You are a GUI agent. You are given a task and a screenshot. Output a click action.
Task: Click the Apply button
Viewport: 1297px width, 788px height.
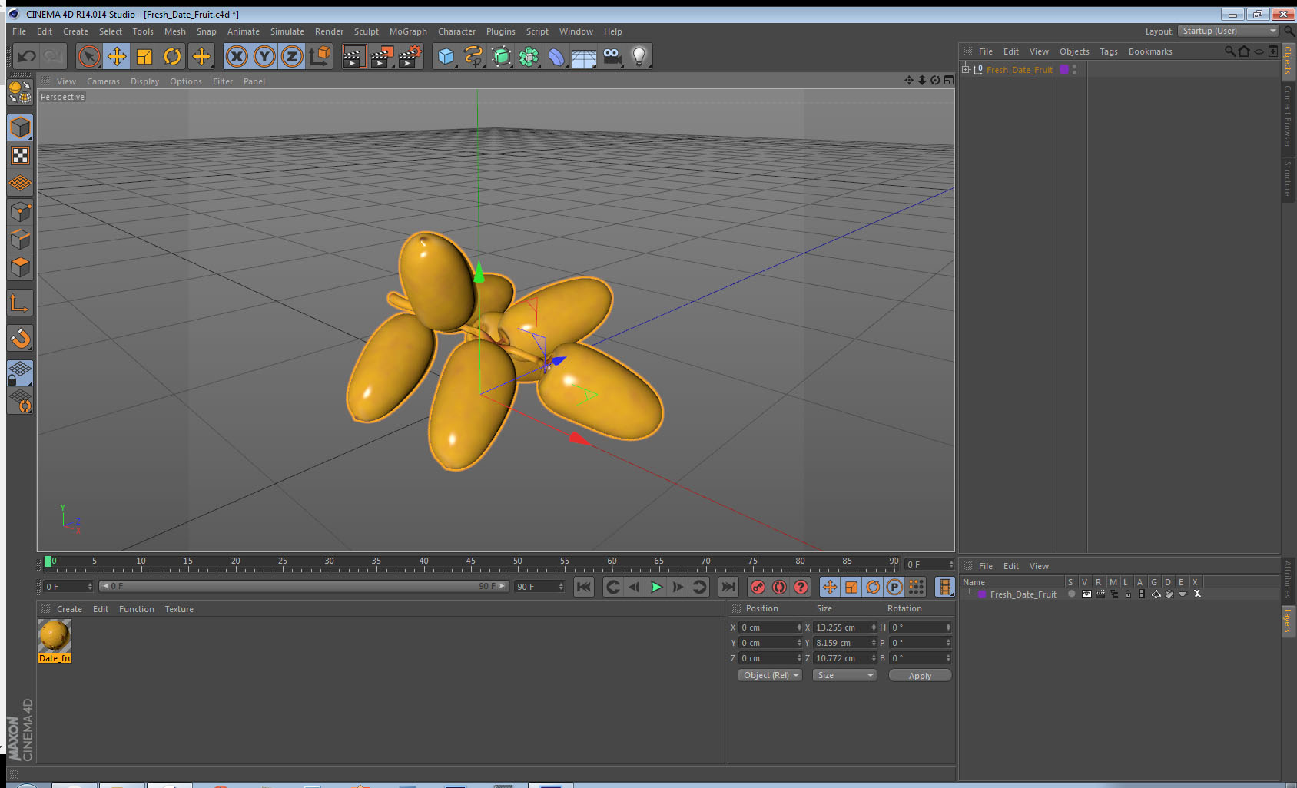[x=920, y=676]
